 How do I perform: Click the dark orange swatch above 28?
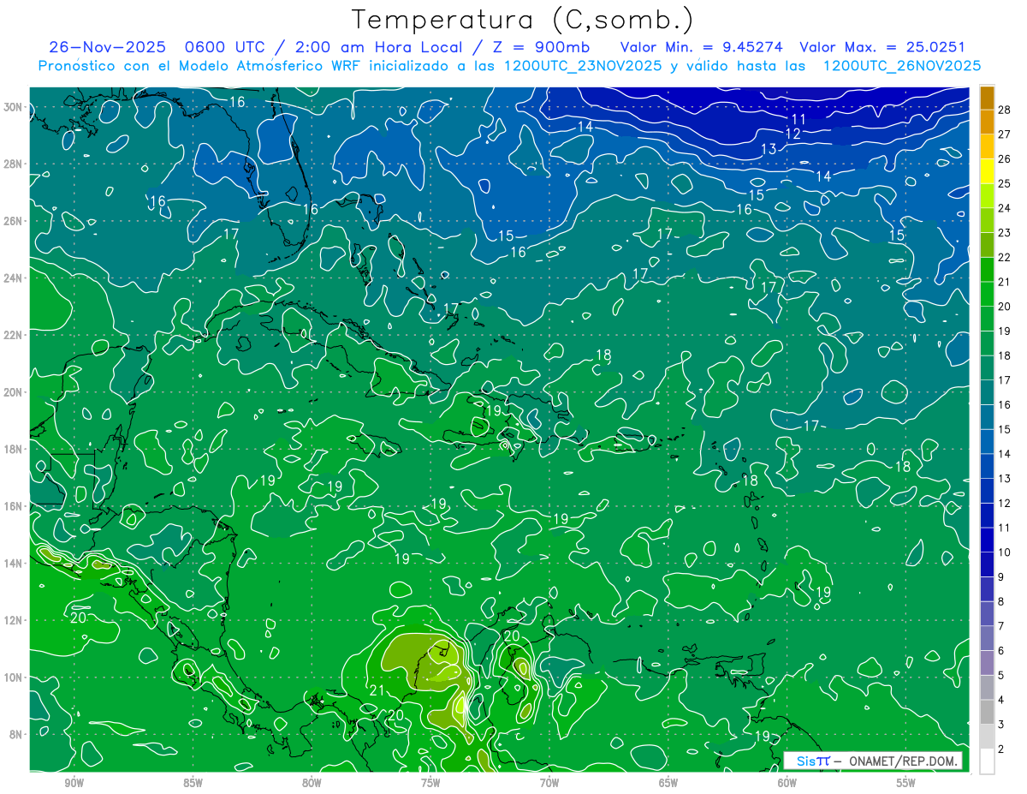click(x=987, y=98)
